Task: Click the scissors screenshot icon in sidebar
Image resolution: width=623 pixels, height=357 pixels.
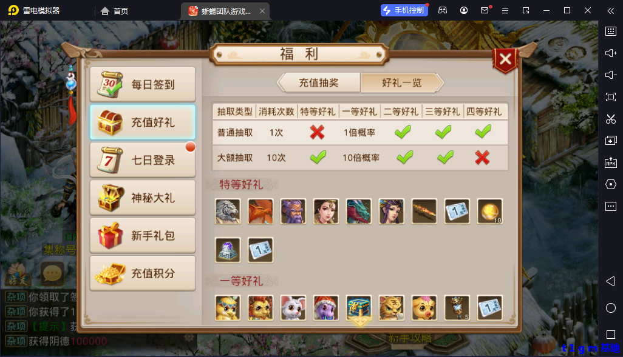Action: pyautogui.click(x=611, y=119)
